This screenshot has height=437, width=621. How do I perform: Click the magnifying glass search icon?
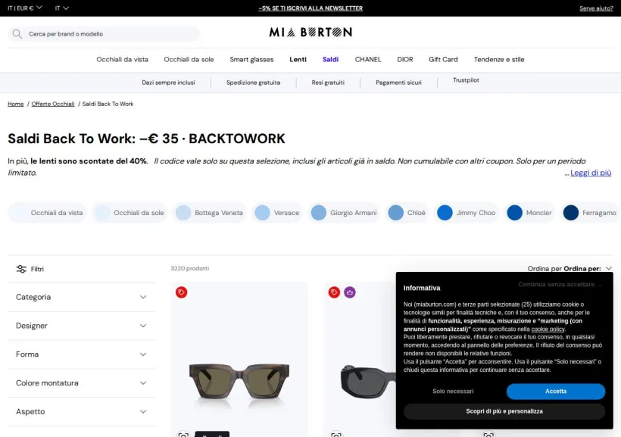(x=17, y=34)
